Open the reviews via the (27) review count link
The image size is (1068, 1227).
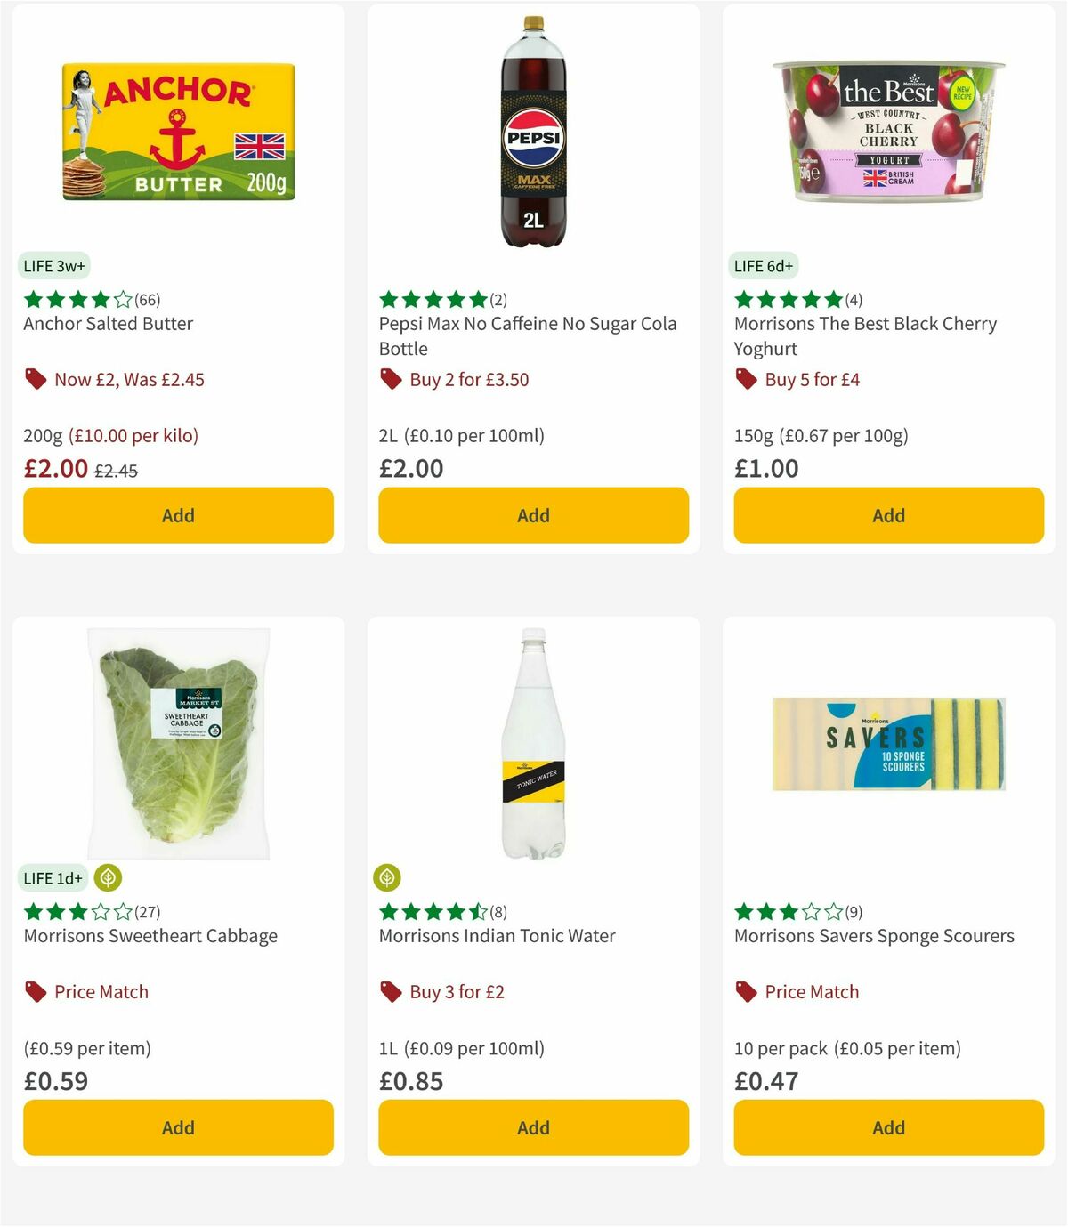click(147, 911)
